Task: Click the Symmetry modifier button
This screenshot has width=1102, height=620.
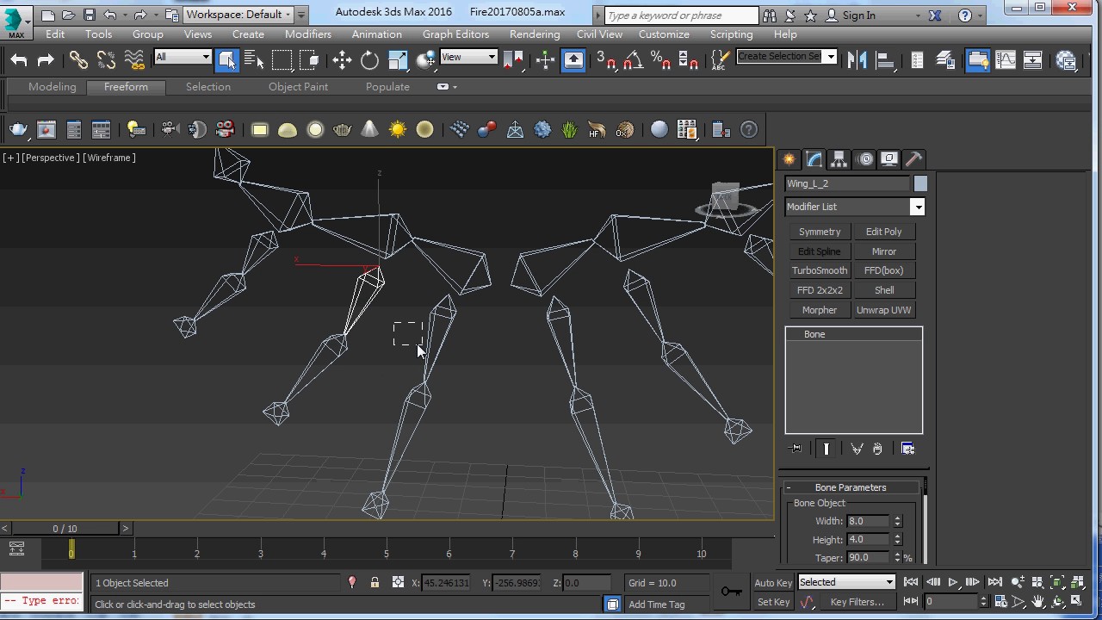Action: (x=820, y=232)
